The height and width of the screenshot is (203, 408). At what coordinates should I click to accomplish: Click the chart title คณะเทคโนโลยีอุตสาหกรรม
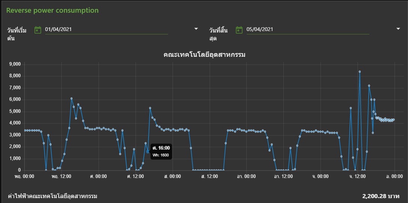(x=204, y=55)
